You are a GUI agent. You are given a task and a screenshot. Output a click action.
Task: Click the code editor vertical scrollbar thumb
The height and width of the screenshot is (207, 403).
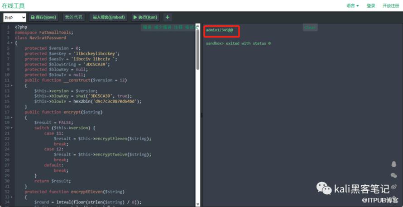pos(197,49)
